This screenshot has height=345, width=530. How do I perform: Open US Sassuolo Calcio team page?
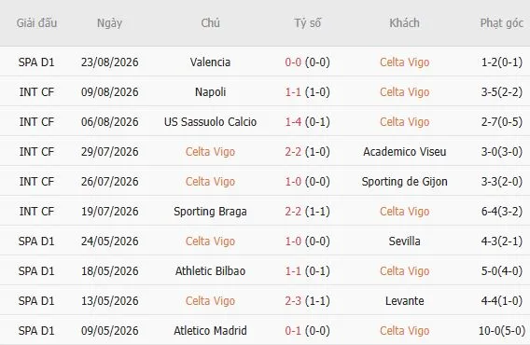(x=210, y=121)
